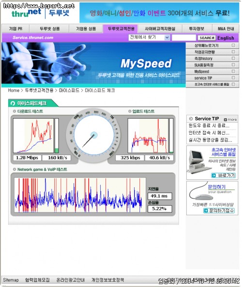The image size is (242, 287).
Task: Click the computer image in the 서비스별 품질 box
Action: (199, 161)
